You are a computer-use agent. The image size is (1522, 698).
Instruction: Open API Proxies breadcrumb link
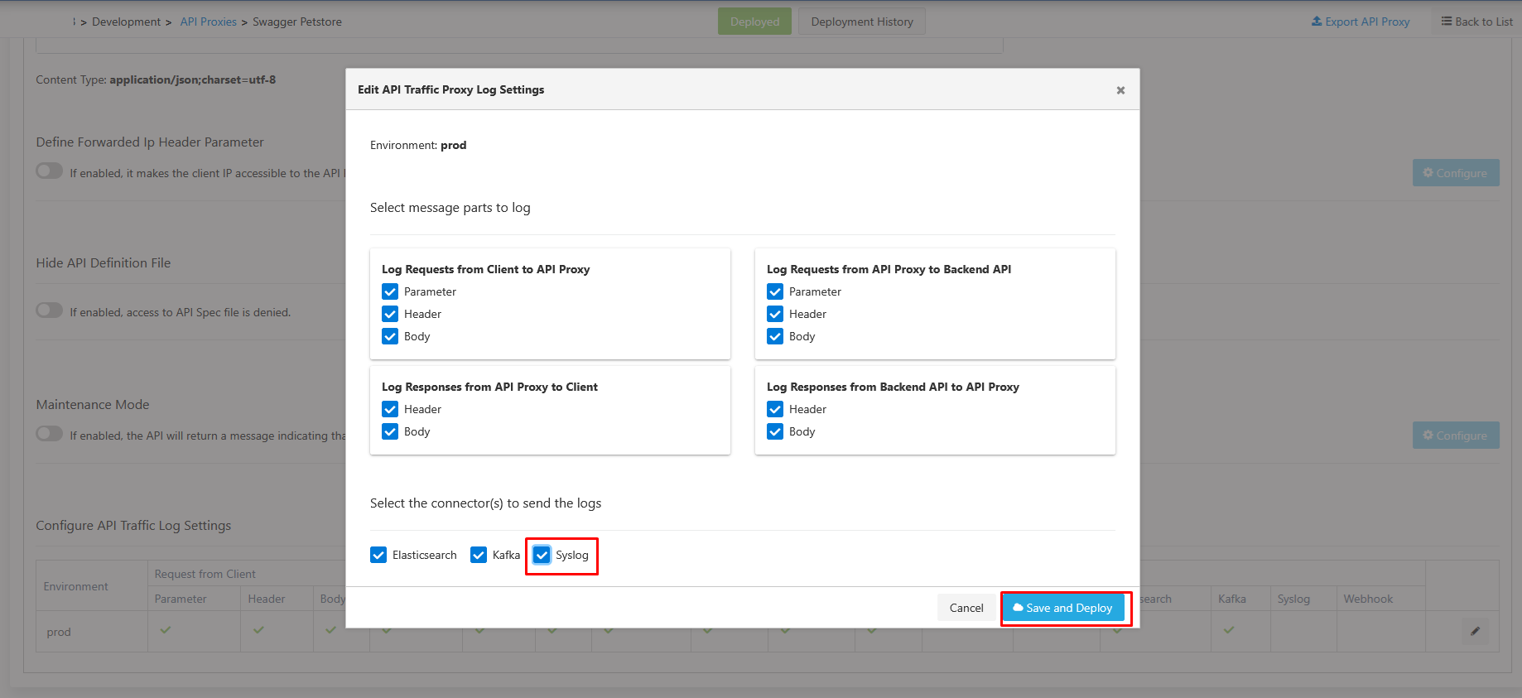[x=208, y=22]
